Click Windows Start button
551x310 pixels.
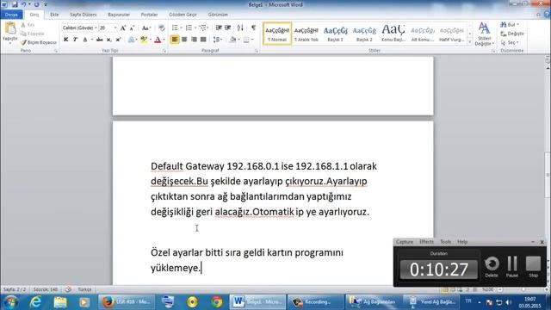[x=10, y=302]
